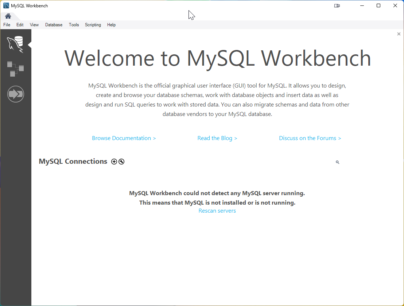Open the Database menu
Viewport: 404px width, 306px height.
(x=54, y=25)
